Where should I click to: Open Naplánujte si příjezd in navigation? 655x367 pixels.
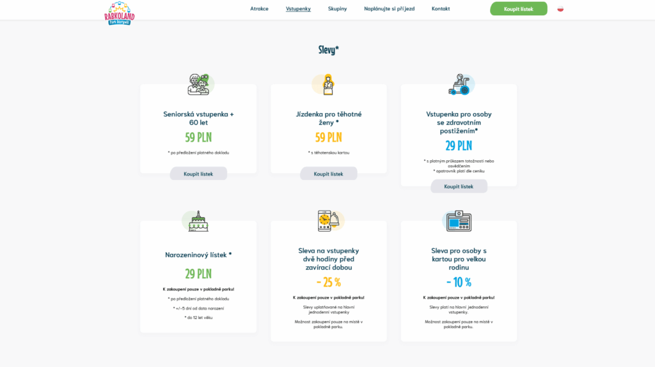pos(389,9)
